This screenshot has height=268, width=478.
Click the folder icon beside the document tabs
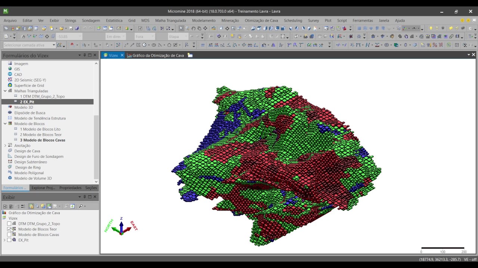click(190, 55)
